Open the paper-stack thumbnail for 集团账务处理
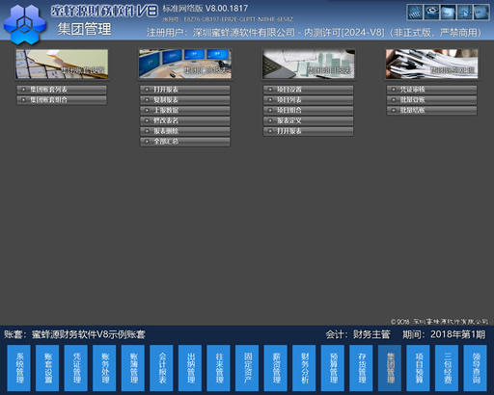Image resolution: width=494 pixels, height=395 pixels. [x=432, y=64]
